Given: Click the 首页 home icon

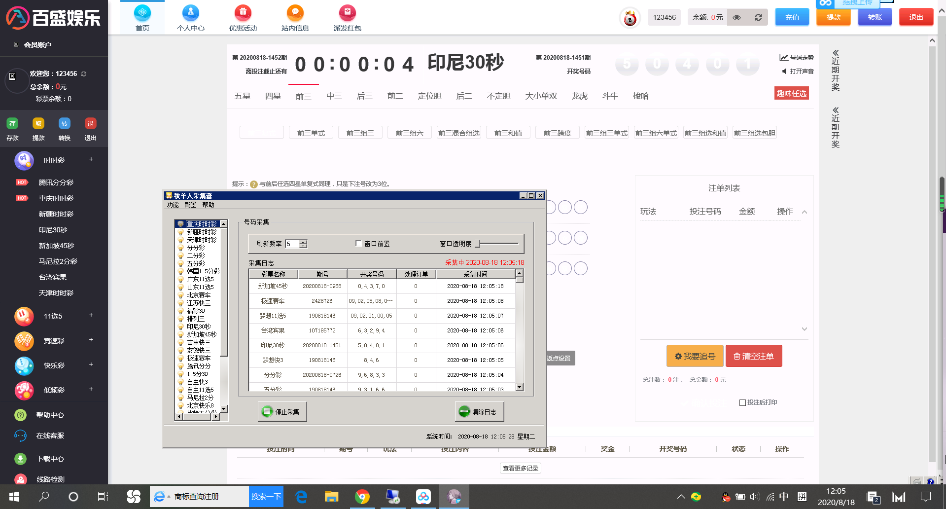Looking at the screenshot, I should (x=142, y=13).
